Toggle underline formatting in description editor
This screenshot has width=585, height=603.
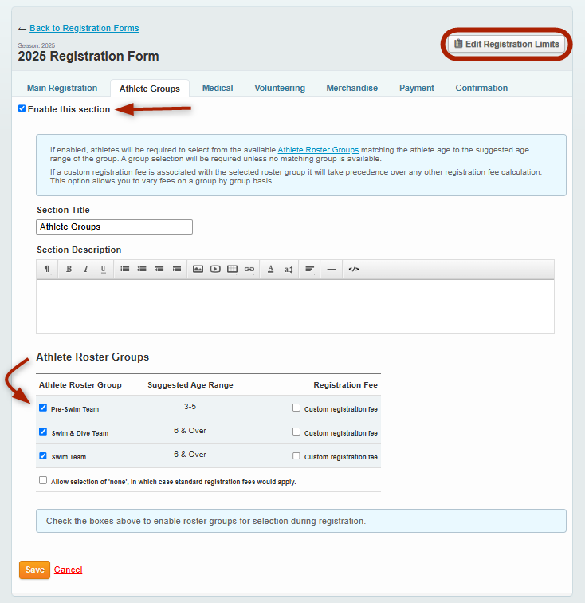point(104,270)
